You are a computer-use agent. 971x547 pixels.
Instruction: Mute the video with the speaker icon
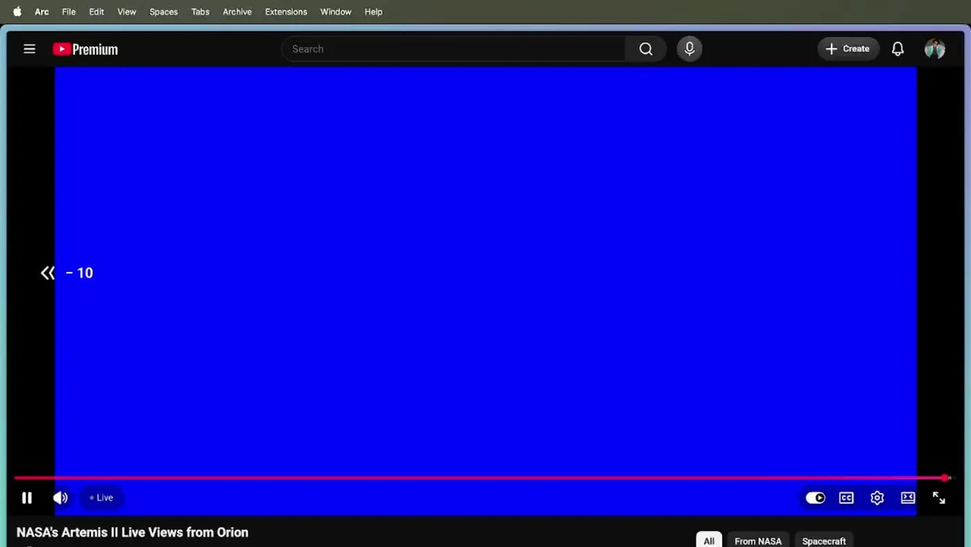click(60, 498)
